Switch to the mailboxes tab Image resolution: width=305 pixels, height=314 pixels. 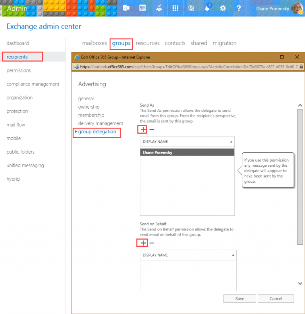pyautogui.click(x=94, y=43)
